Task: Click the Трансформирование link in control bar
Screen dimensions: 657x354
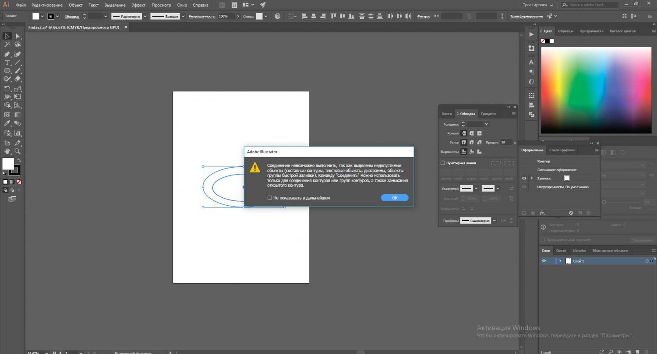Action: click(x=526, y=16)
